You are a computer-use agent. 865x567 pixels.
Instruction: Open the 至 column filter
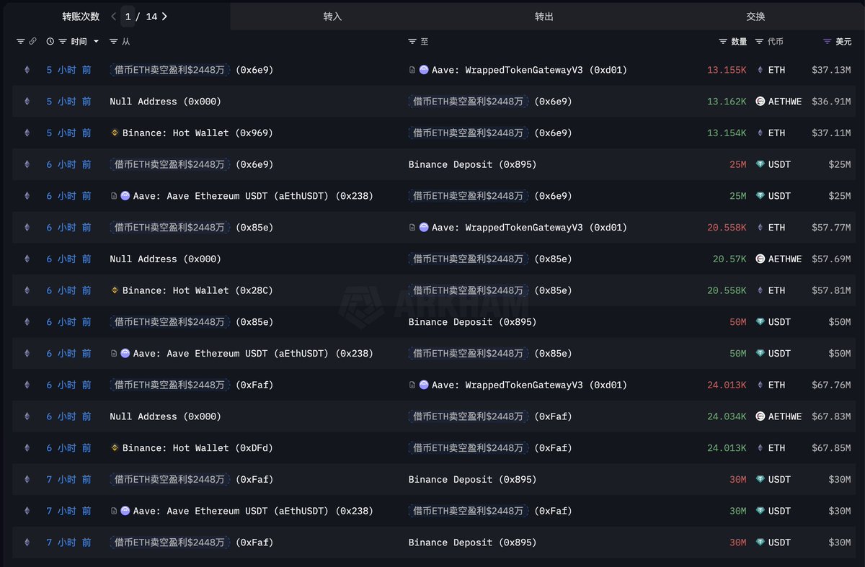tap(412, 42)
